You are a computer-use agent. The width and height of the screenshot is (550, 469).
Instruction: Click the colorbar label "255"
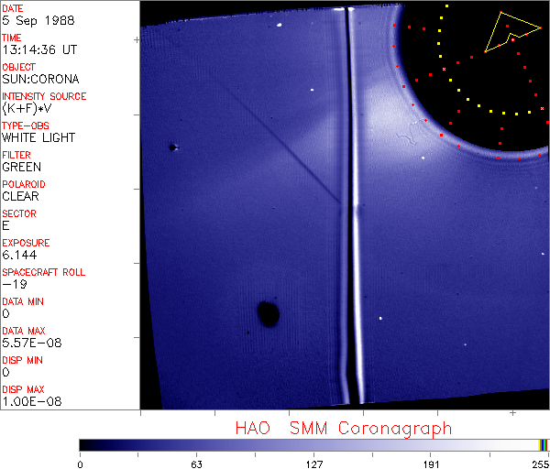540,464
